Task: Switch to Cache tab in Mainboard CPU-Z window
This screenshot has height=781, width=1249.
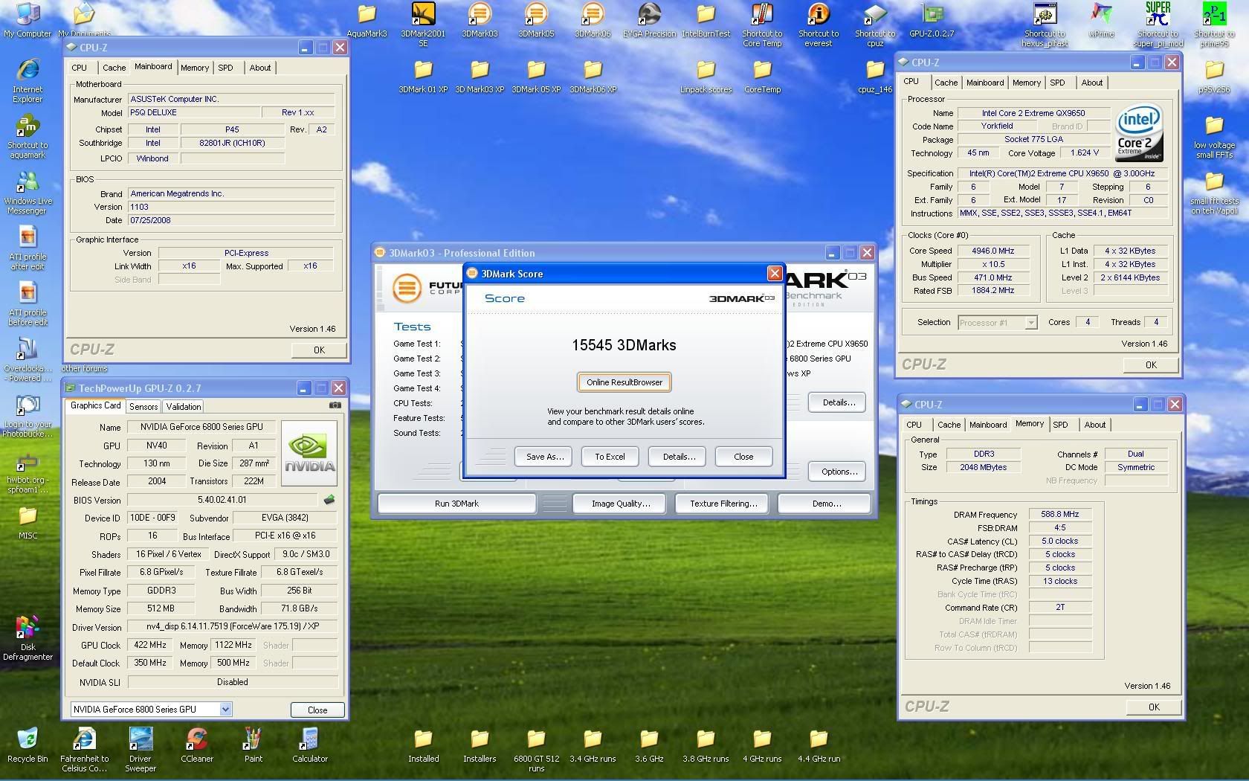Action: coord(114,68)
